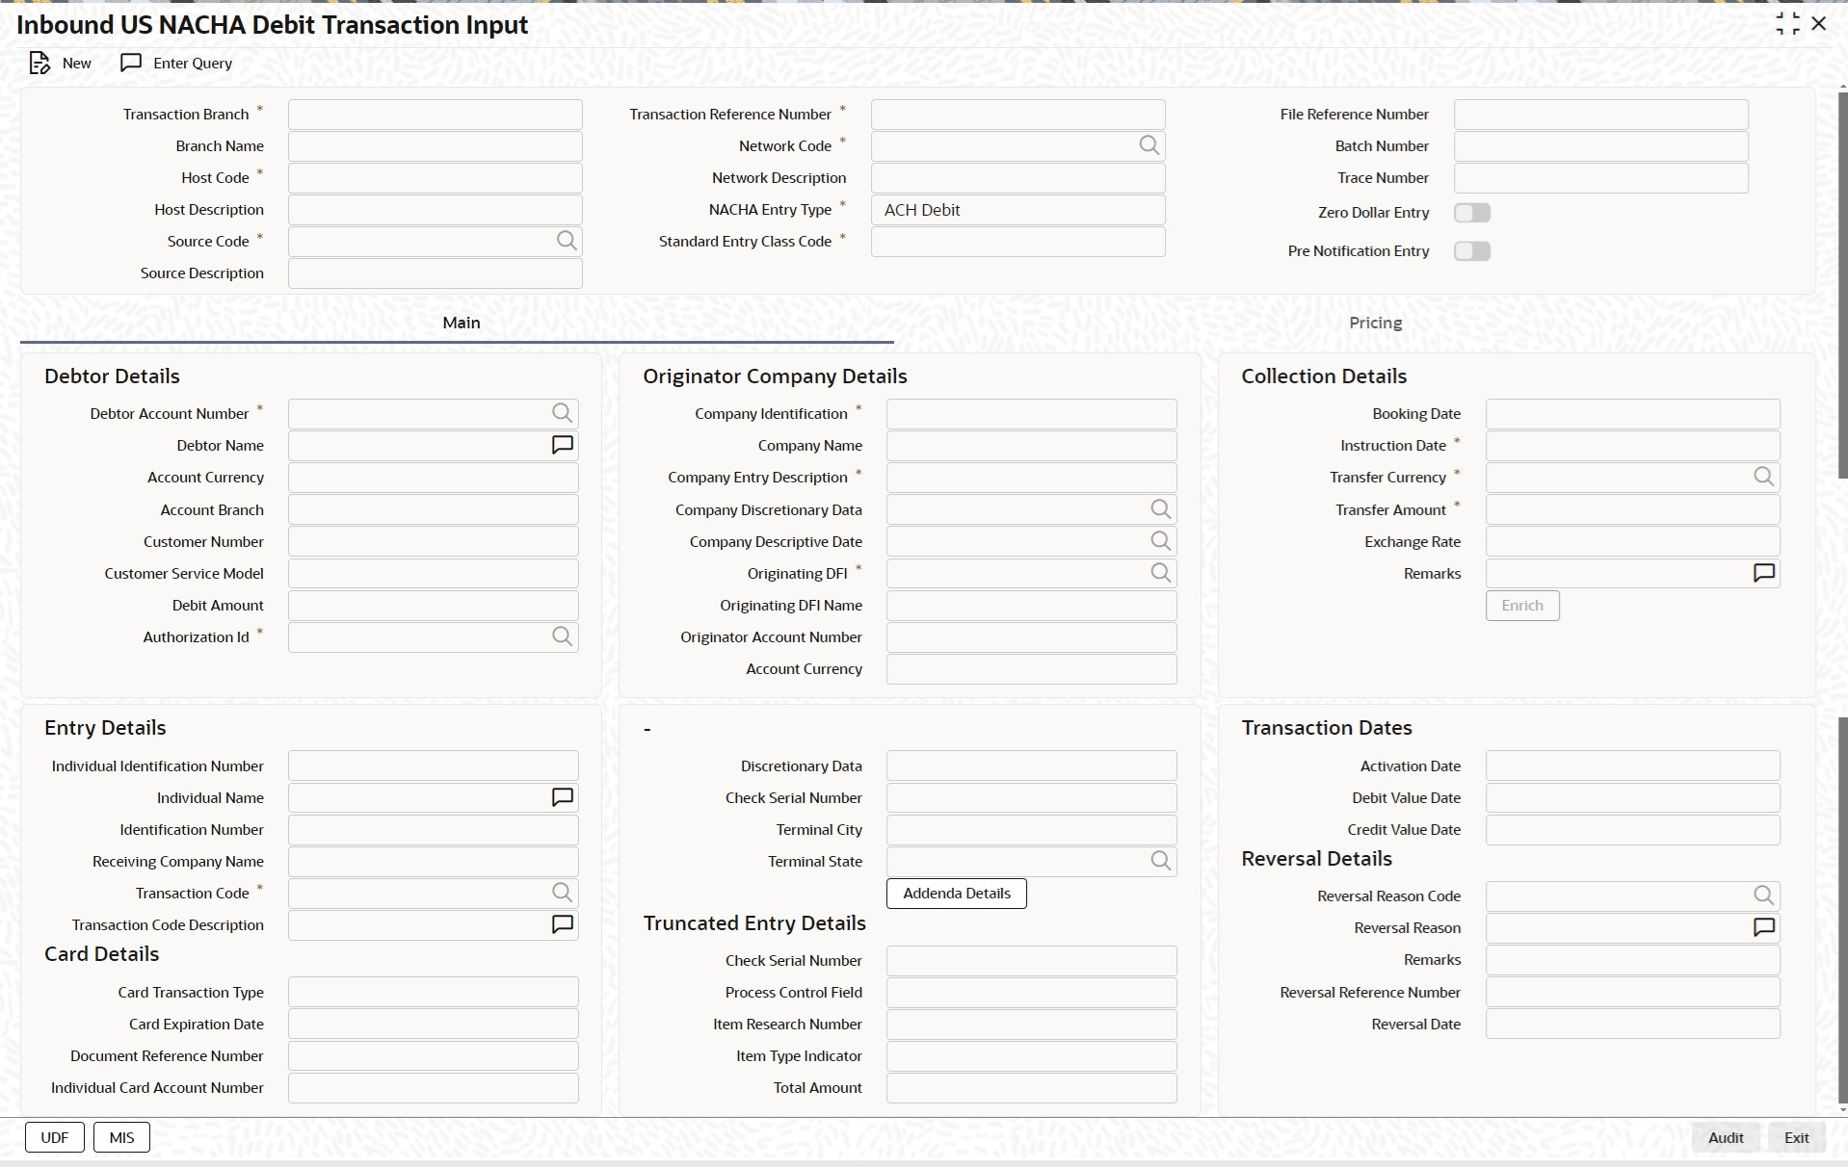Click the Authorization Id search icon
The height and width of the screenshot is (1168, 1848).
click(x=562, y=636)
